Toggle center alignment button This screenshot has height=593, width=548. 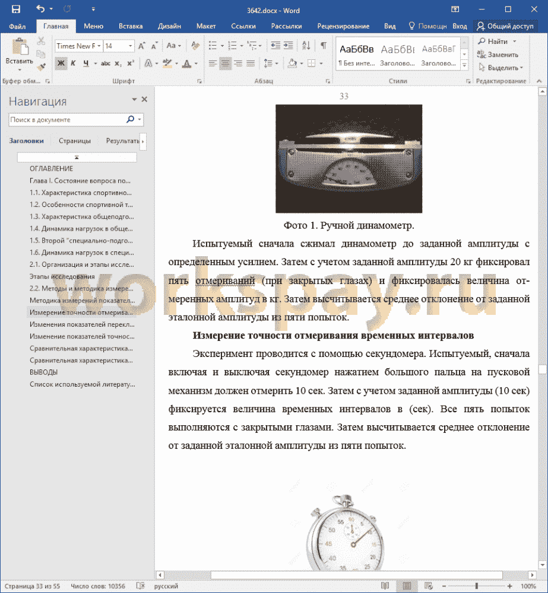[226, 63]
